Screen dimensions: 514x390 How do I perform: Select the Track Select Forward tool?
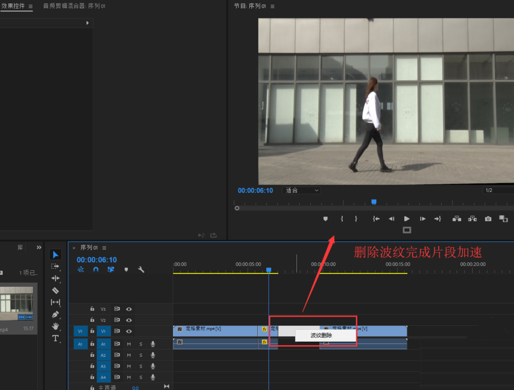56,266
